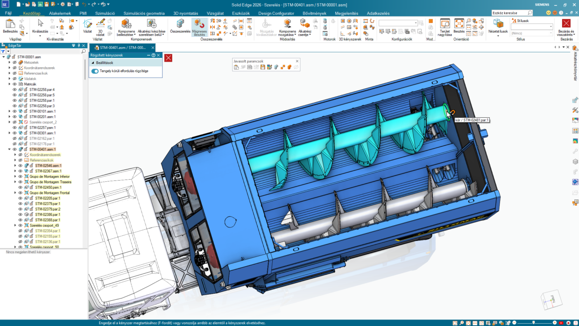The width and height of the screenshot is (579, 326).
Task: Start a Vázlat sketch from the ribbon
Action: pyautogui.click(x=87, y=26)
